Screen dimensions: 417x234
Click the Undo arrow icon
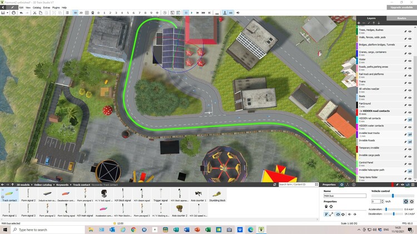[21, 12]
